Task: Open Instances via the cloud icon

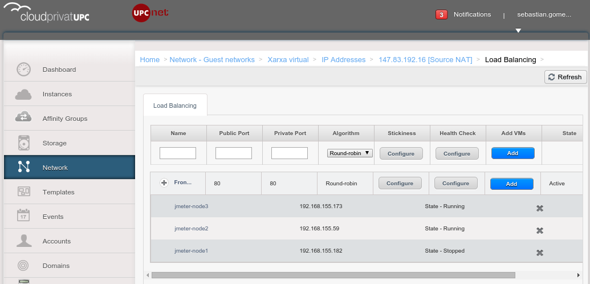Action: coord(23,94)
